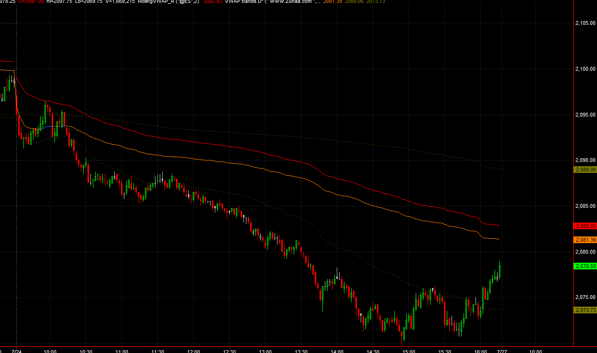Viewport: 597px width, 353px height.
Task: Click the red 2,082.93 price tag
Action: pos(585,226)
